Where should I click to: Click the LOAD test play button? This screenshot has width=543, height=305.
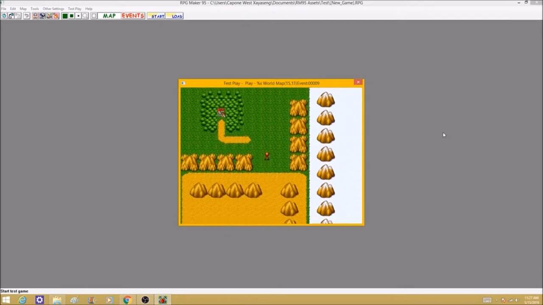tap(175, 16)
